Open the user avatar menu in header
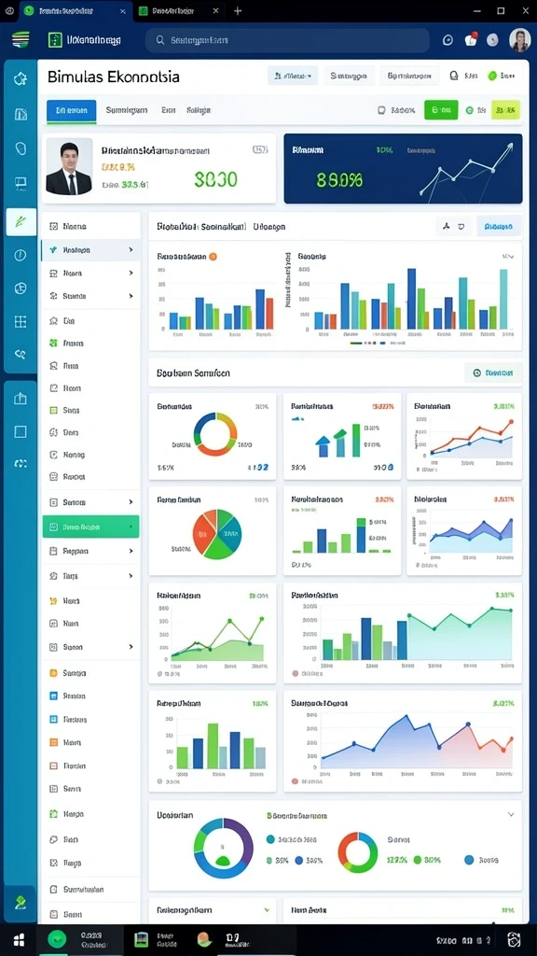The height and width of the screenshot is (956, 537). tap(520, 39)
